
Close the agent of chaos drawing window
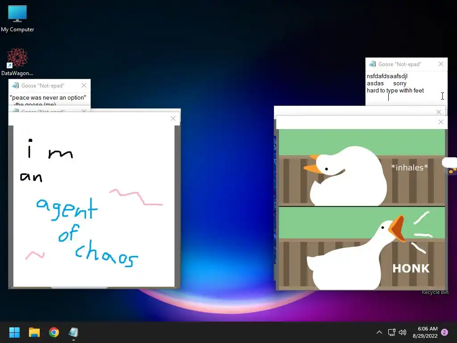(173, 118)
